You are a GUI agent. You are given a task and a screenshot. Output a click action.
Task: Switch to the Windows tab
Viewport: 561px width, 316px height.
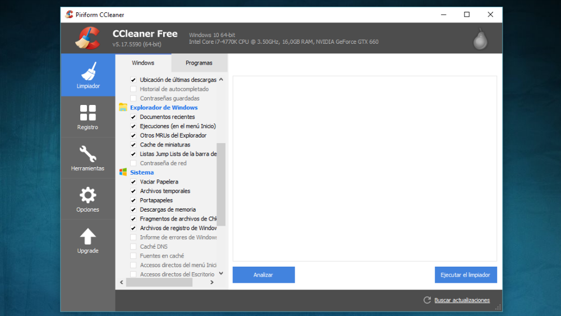click(x=143, y=63)
